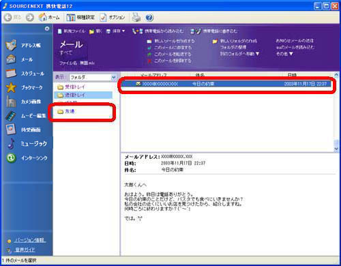Click the 友達 folder icon

[x=60, y=112]
